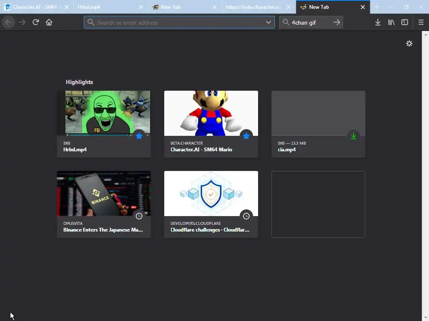Open the Cloudflare shield highlight thumbnail
Screen dimensions: 429x321
point(211,193)
